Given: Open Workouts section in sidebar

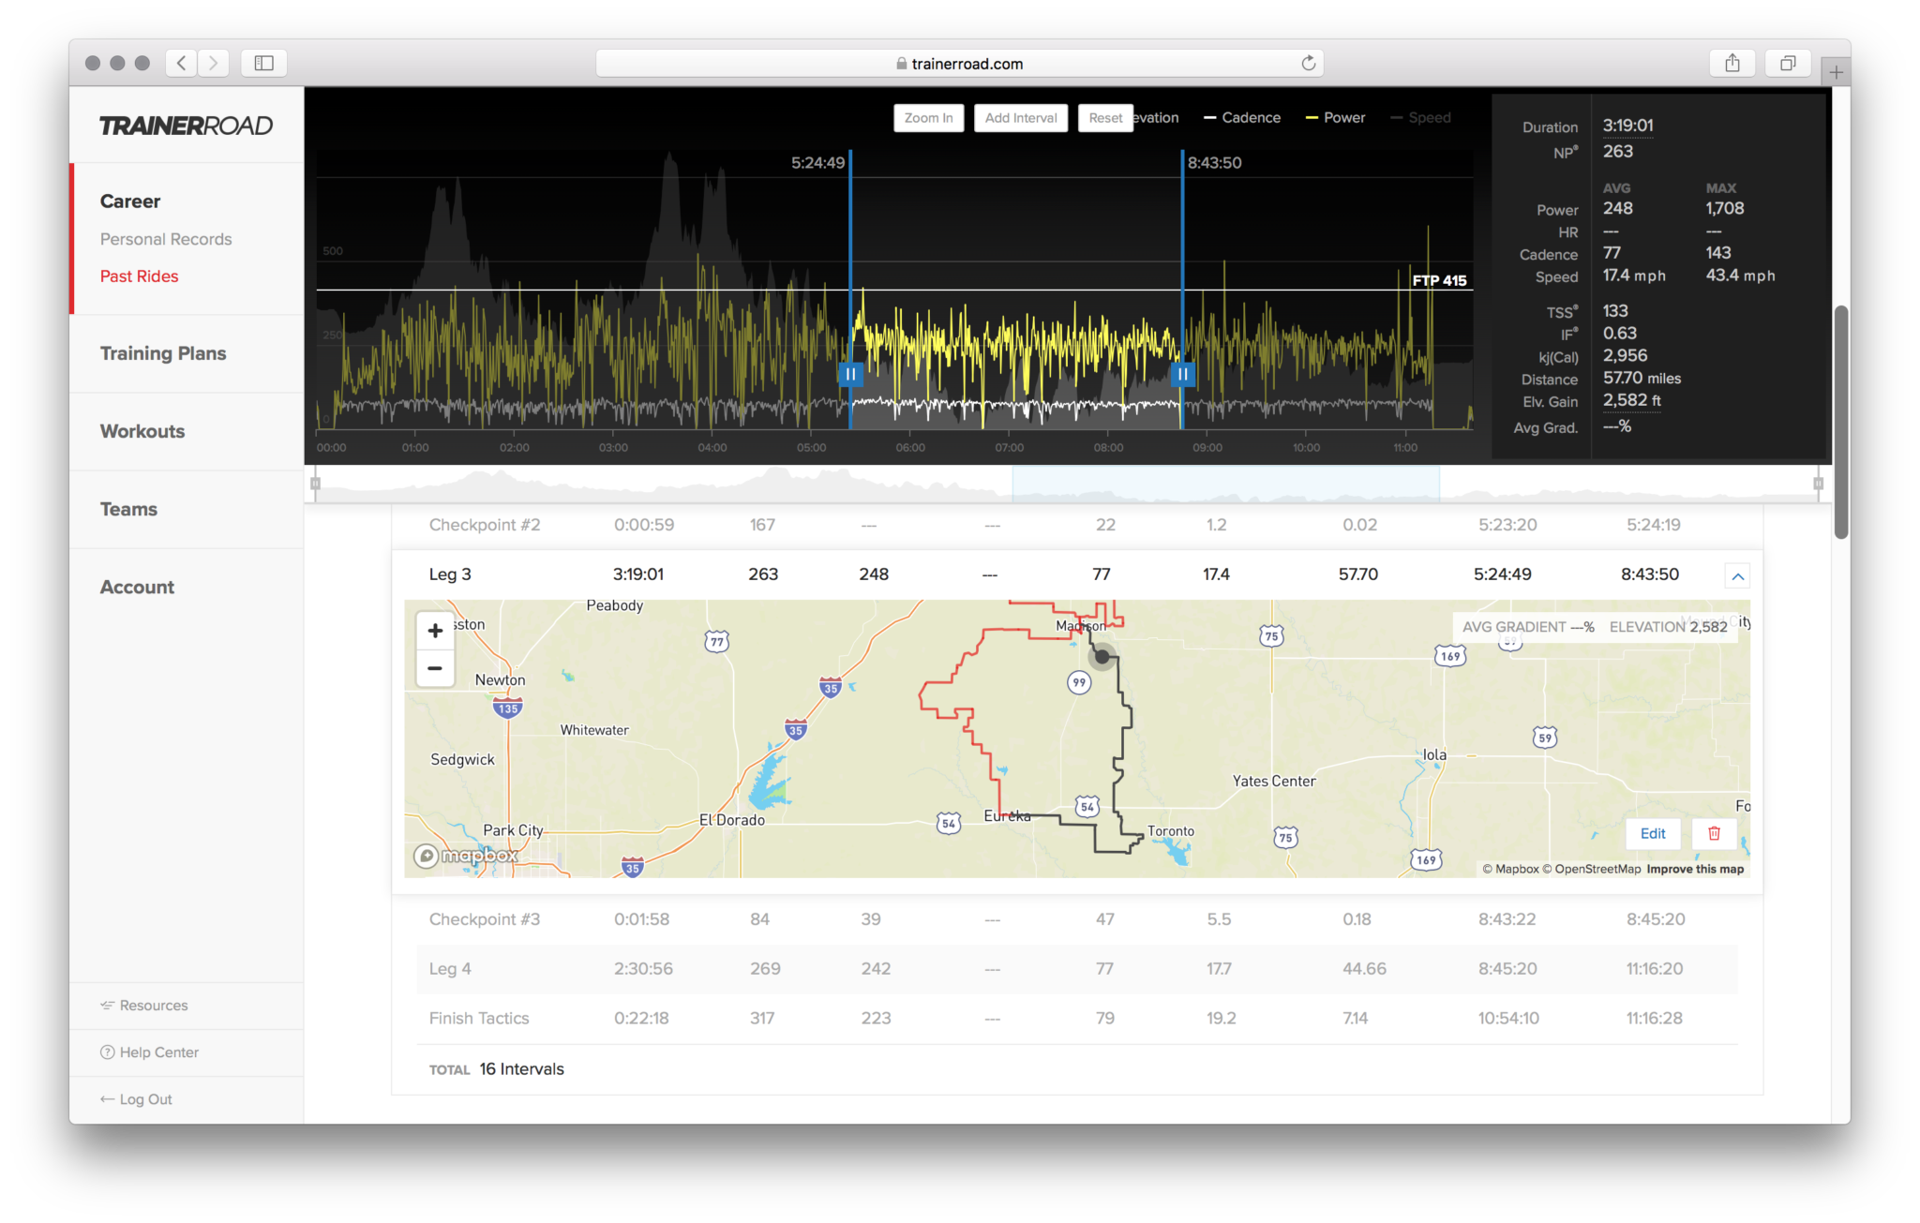Looking at the screenshot, I should [x=142, y=431].
